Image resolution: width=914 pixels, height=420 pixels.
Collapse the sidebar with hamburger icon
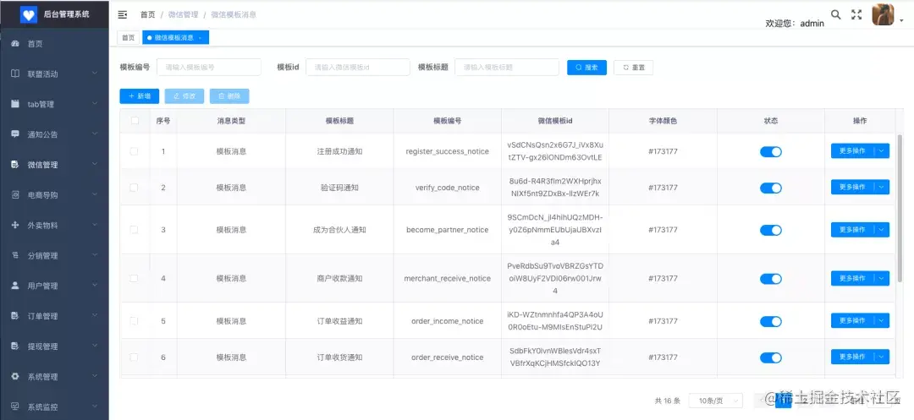[123, 14]
